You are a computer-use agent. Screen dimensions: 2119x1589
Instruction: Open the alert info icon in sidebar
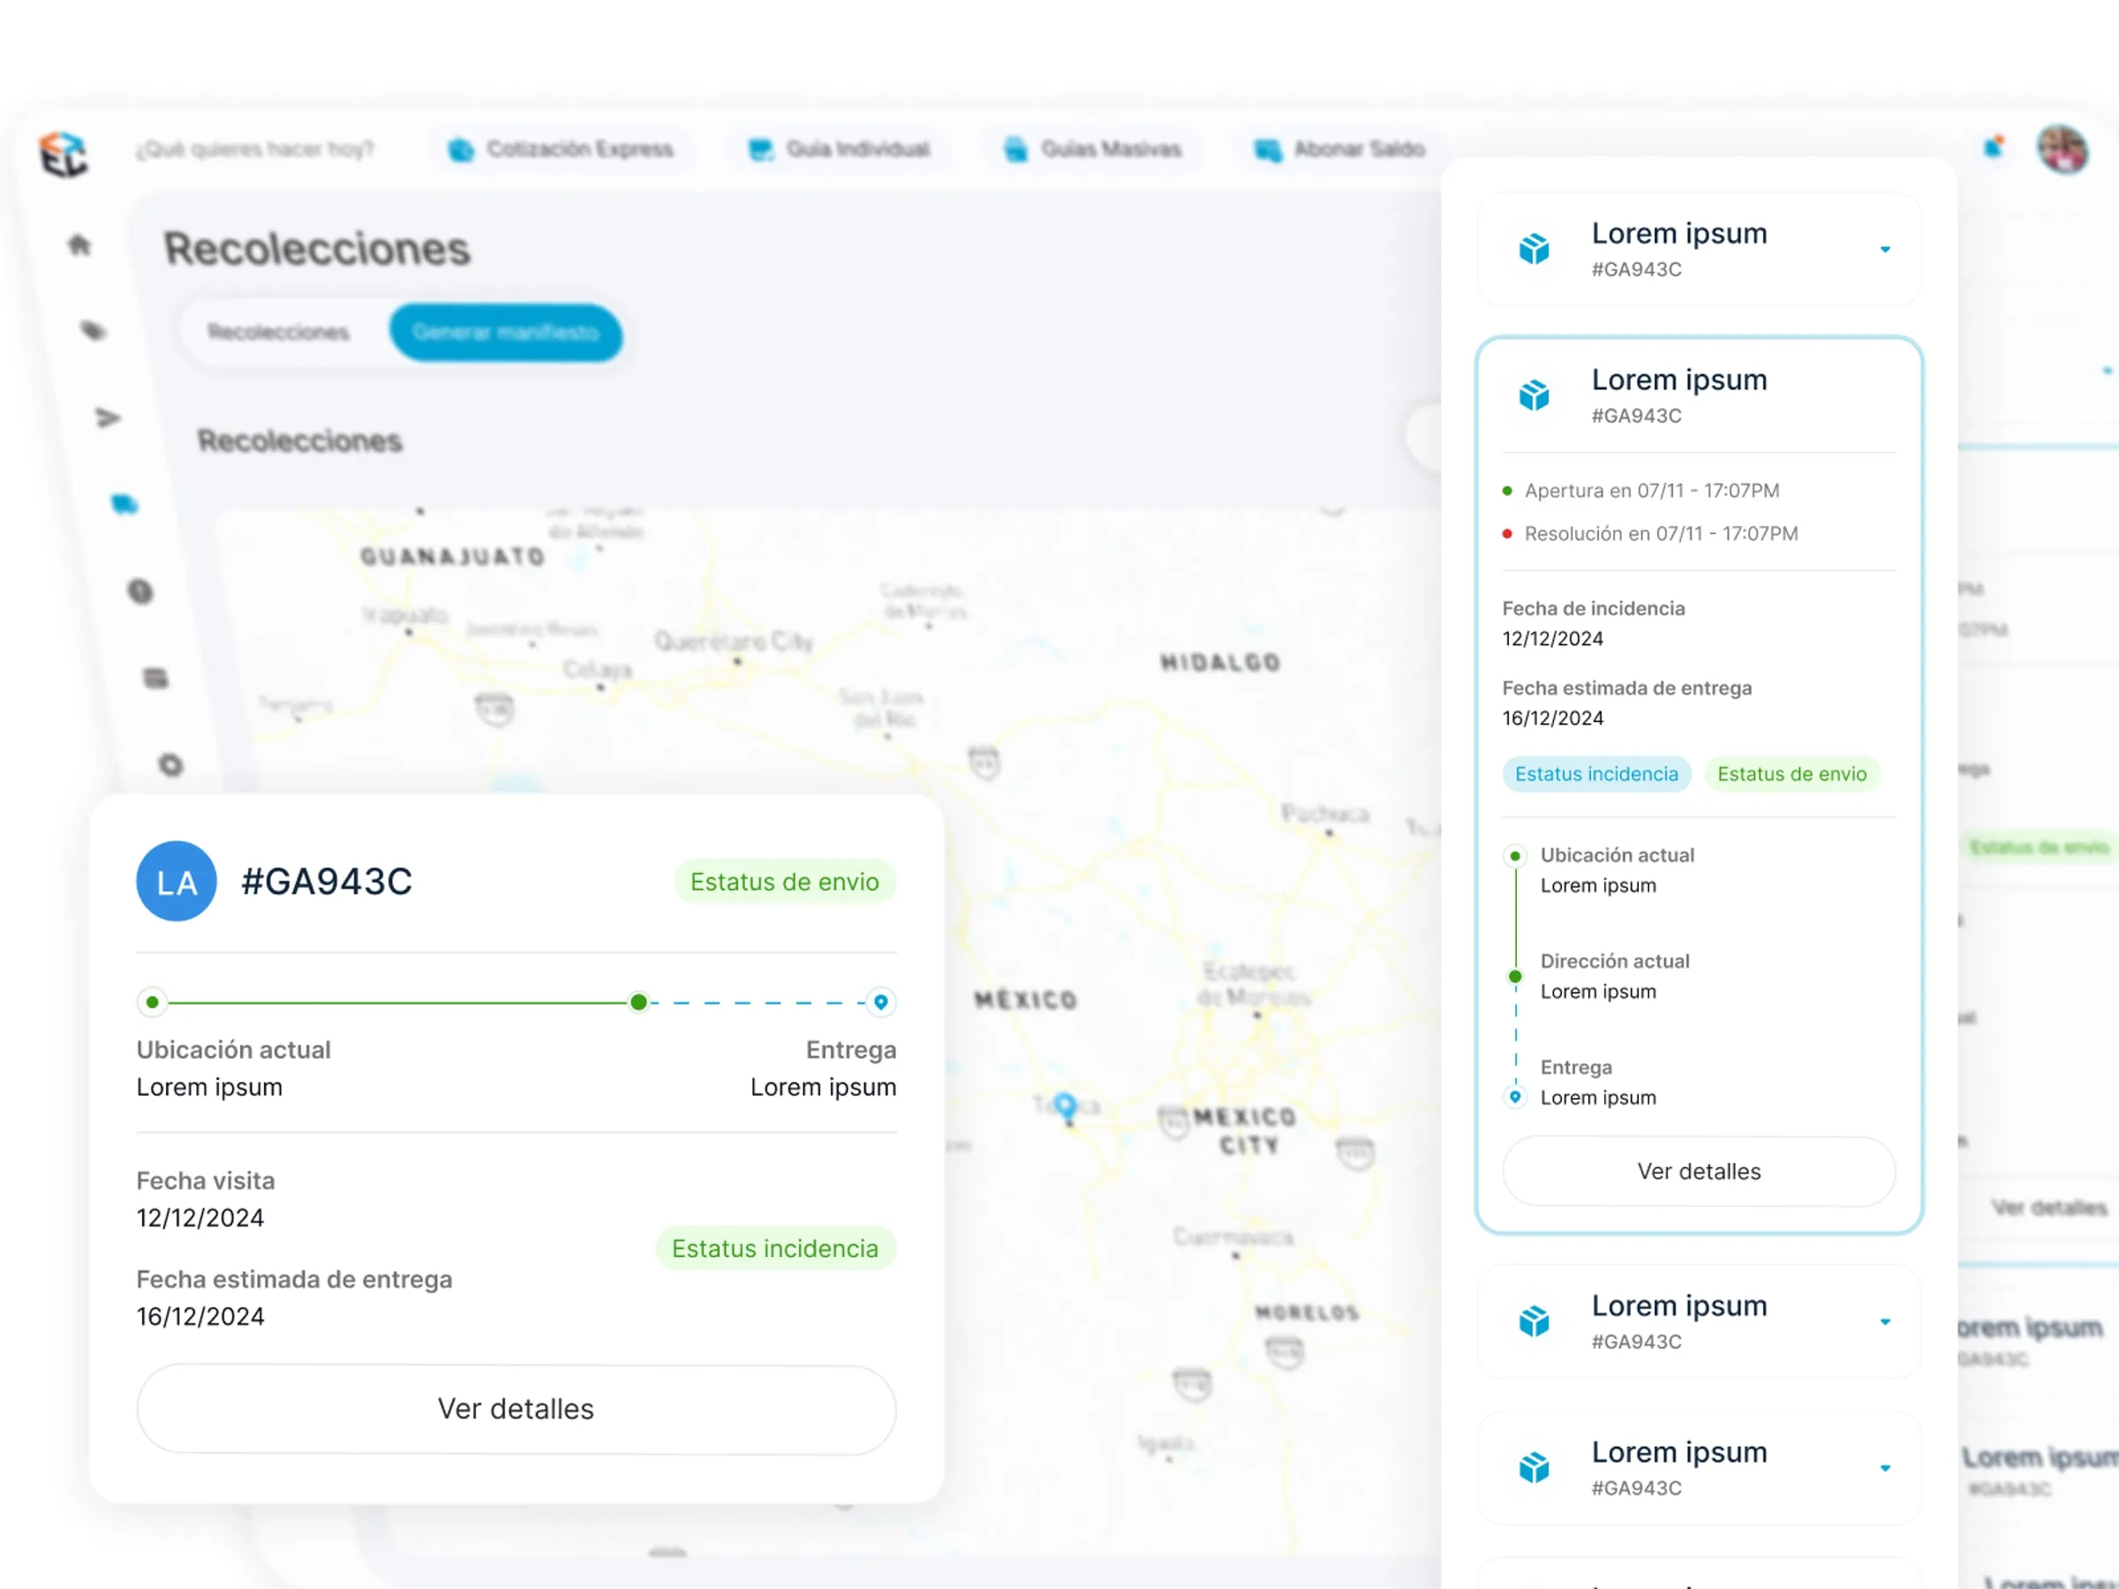click(x=140, y=591)
